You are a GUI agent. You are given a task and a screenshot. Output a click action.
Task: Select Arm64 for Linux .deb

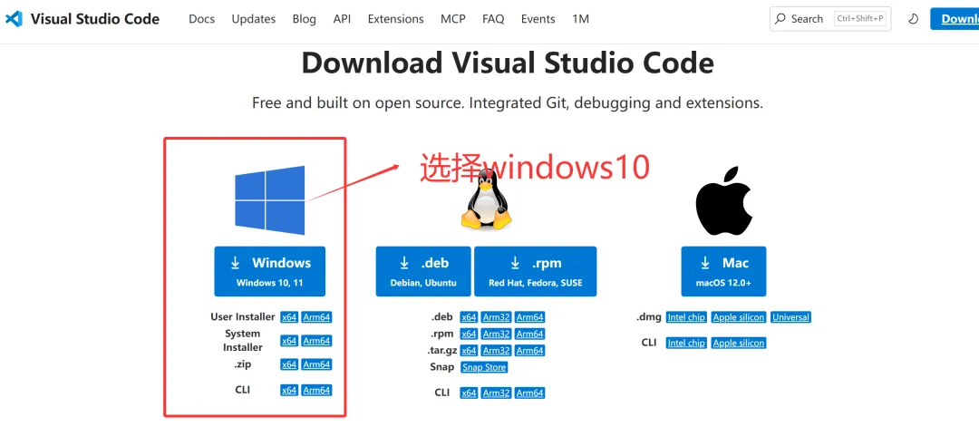click(530, 317)
